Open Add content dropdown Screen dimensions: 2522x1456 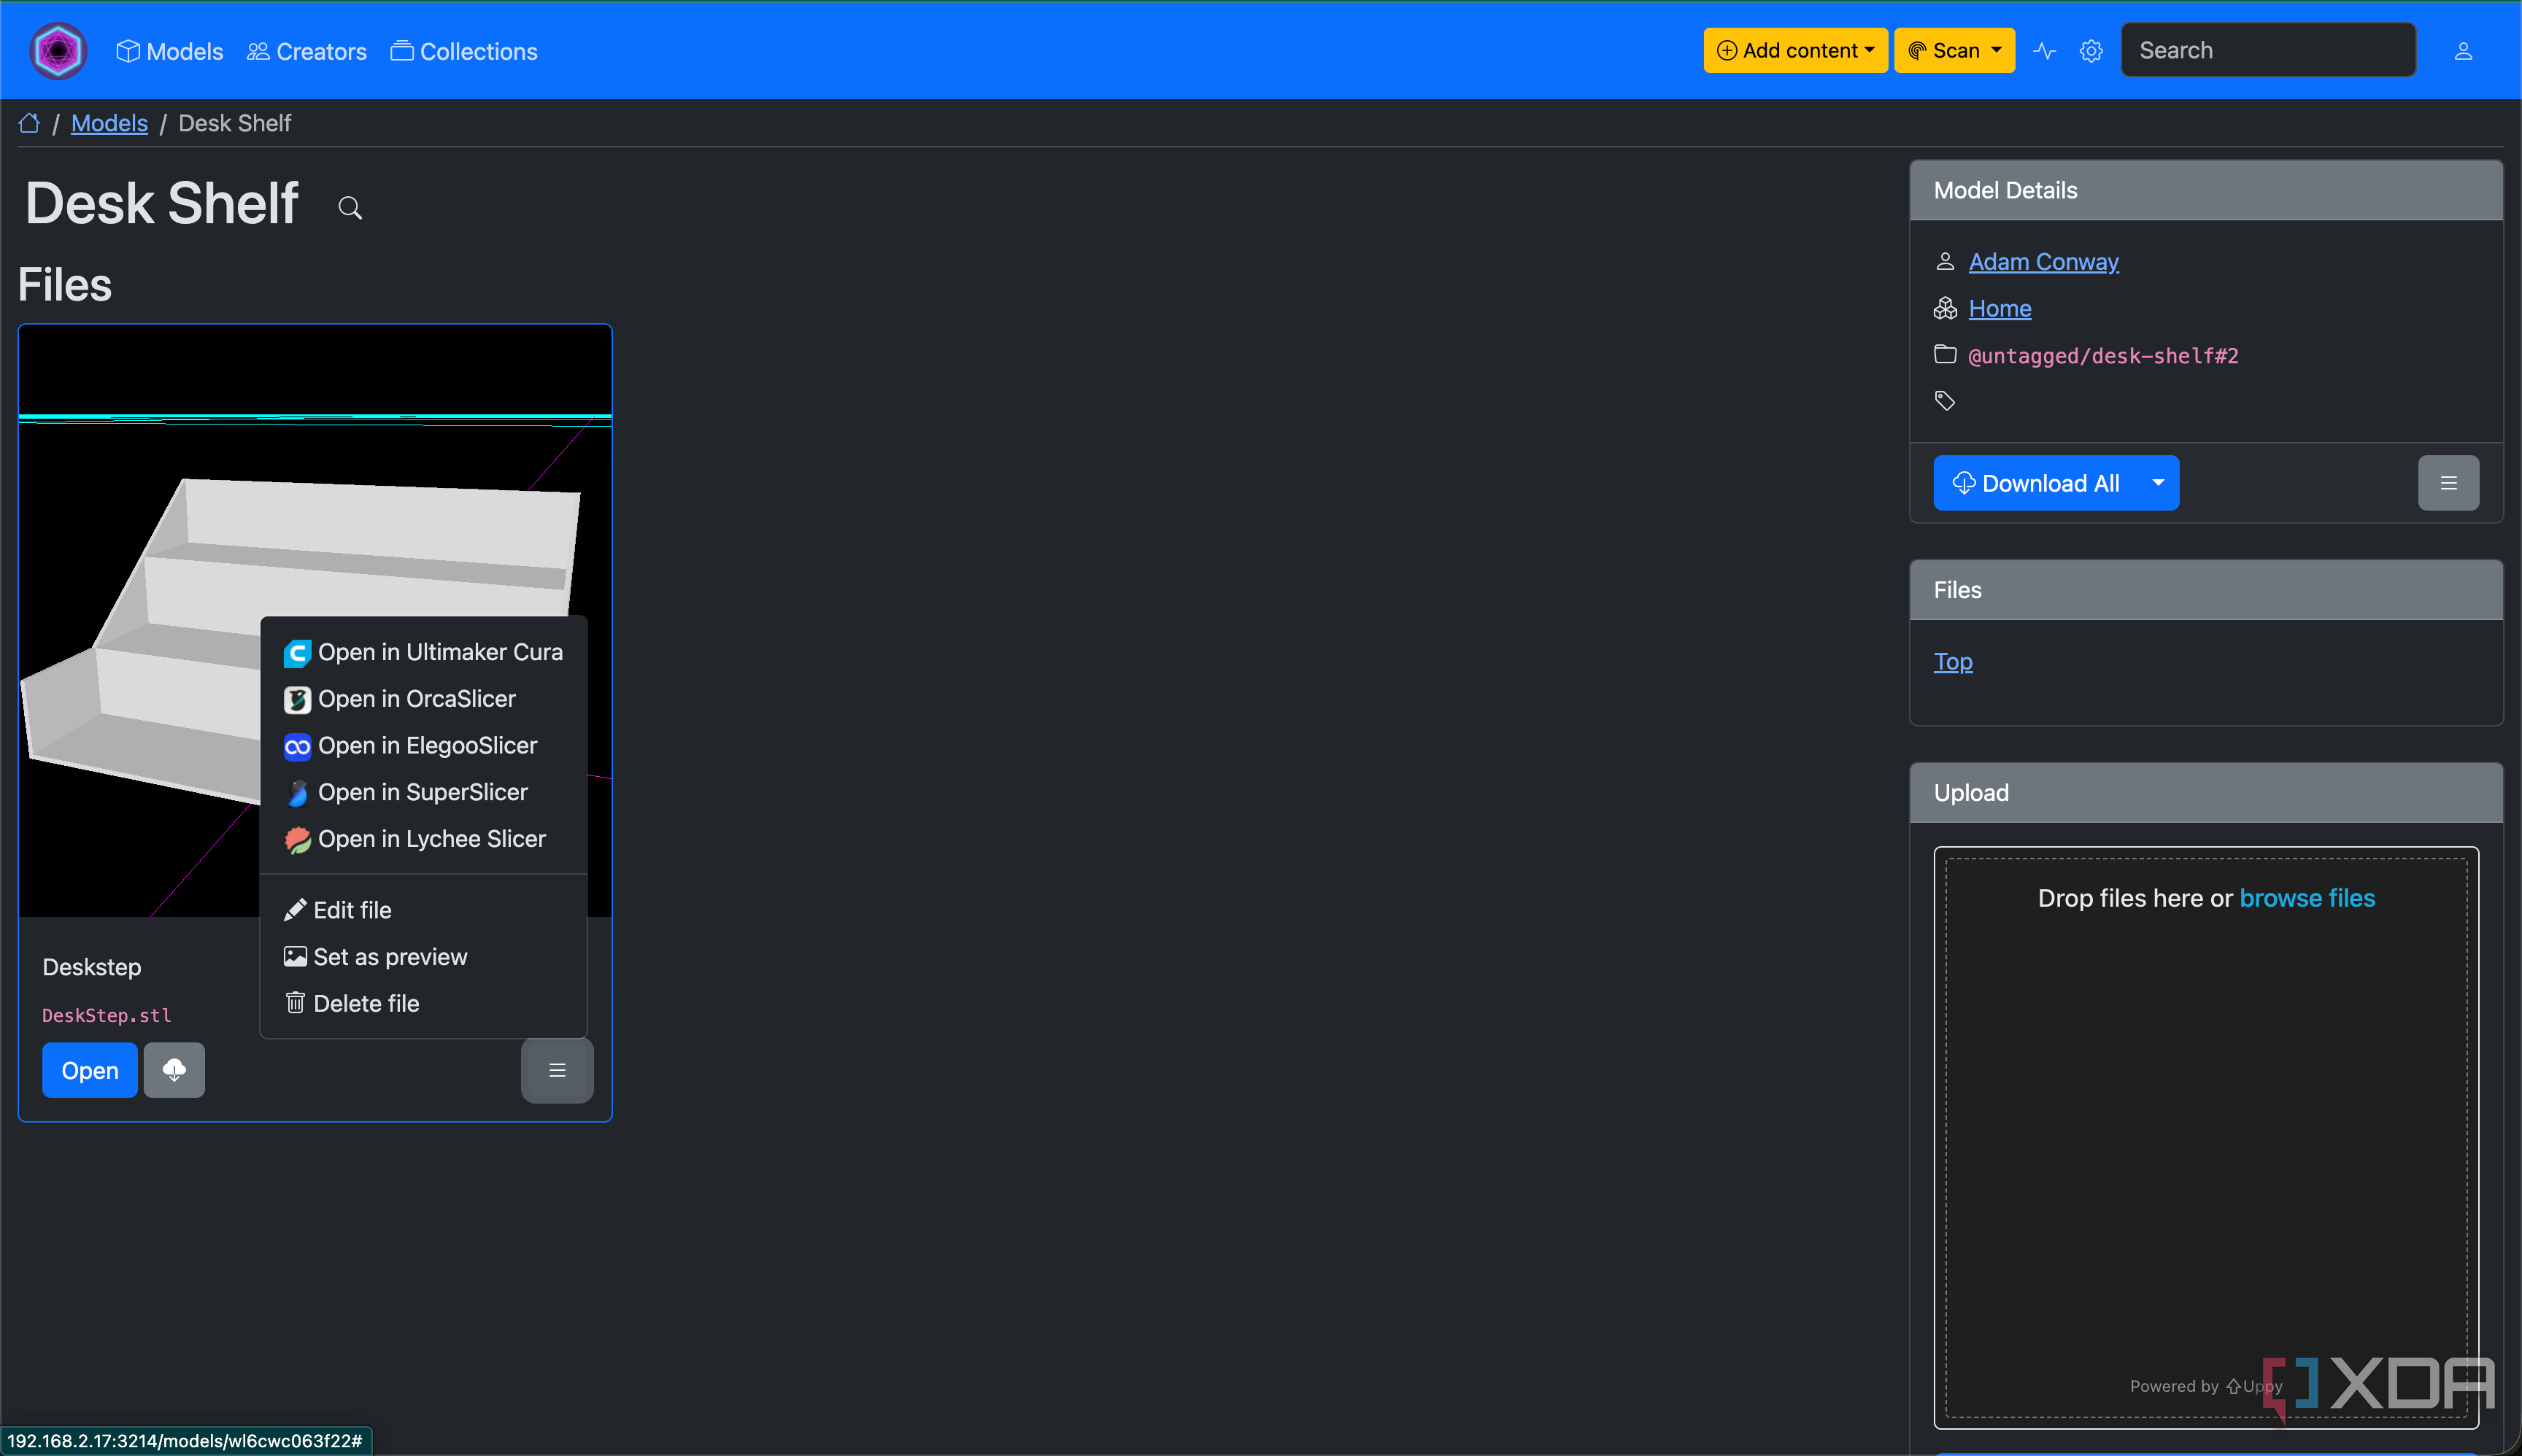coord(1796,50)
